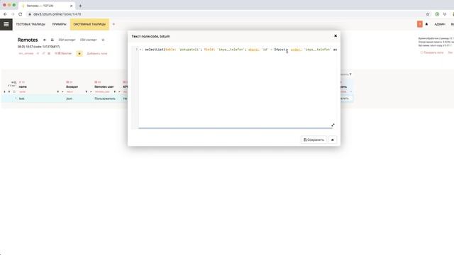Bookmark the page using the star icon
The image size is (454, 255).
click(x=428, y=14)
